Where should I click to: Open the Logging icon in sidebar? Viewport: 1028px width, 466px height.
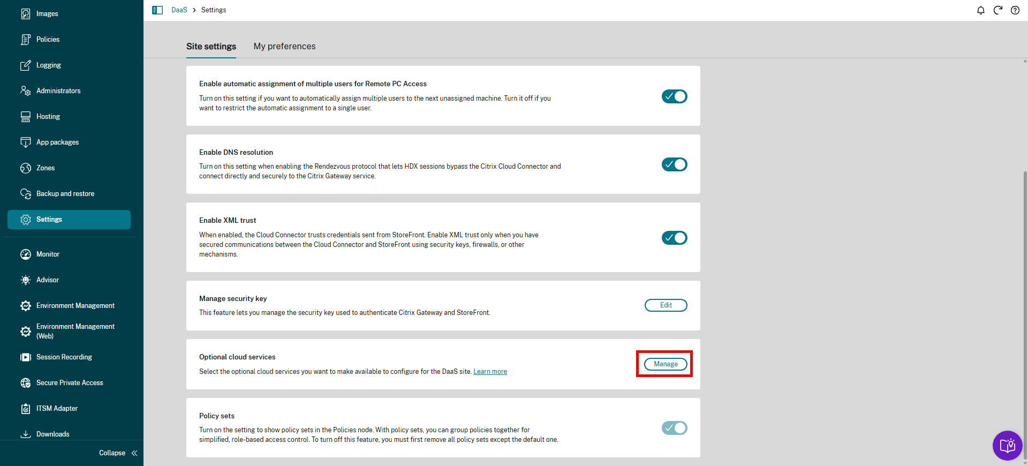pyautogui.click(x=26, y=65)
